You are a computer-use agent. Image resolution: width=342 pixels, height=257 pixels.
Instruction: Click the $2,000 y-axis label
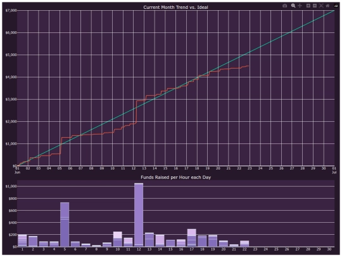click(11, 121)
